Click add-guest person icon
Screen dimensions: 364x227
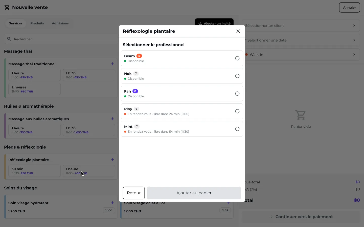click(x=200, y=23)
